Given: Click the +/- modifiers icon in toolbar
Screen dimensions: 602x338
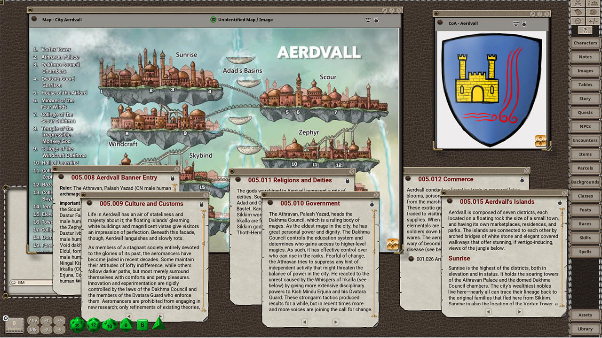Looking at the screenshot, I should [592, 21].
